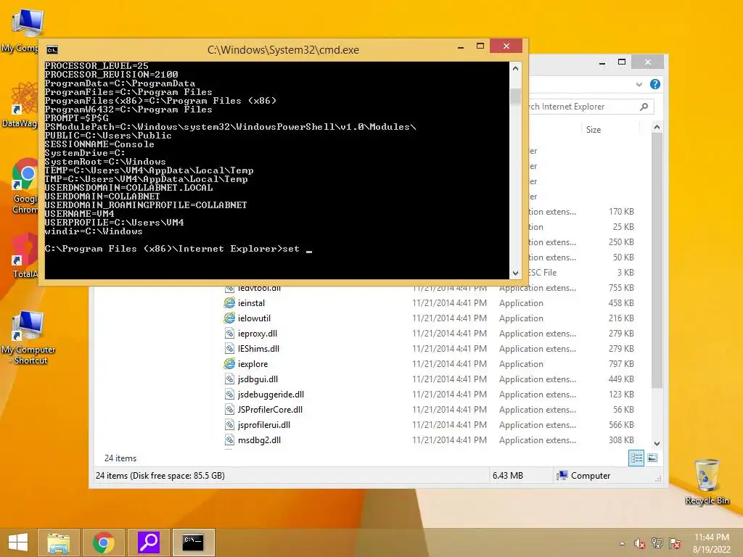Click the muted volume tray icon
The image size is (743, 557).
(x=640, y=543)
